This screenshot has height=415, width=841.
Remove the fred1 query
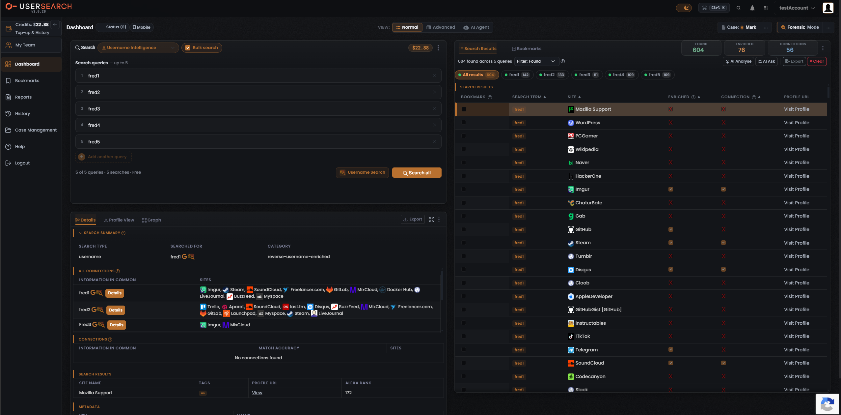point(435,76)
